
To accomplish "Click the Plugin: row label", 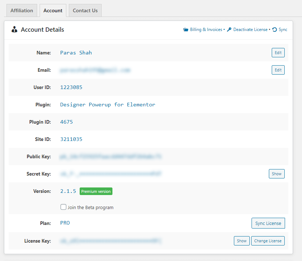I will (x=43, y=105).
